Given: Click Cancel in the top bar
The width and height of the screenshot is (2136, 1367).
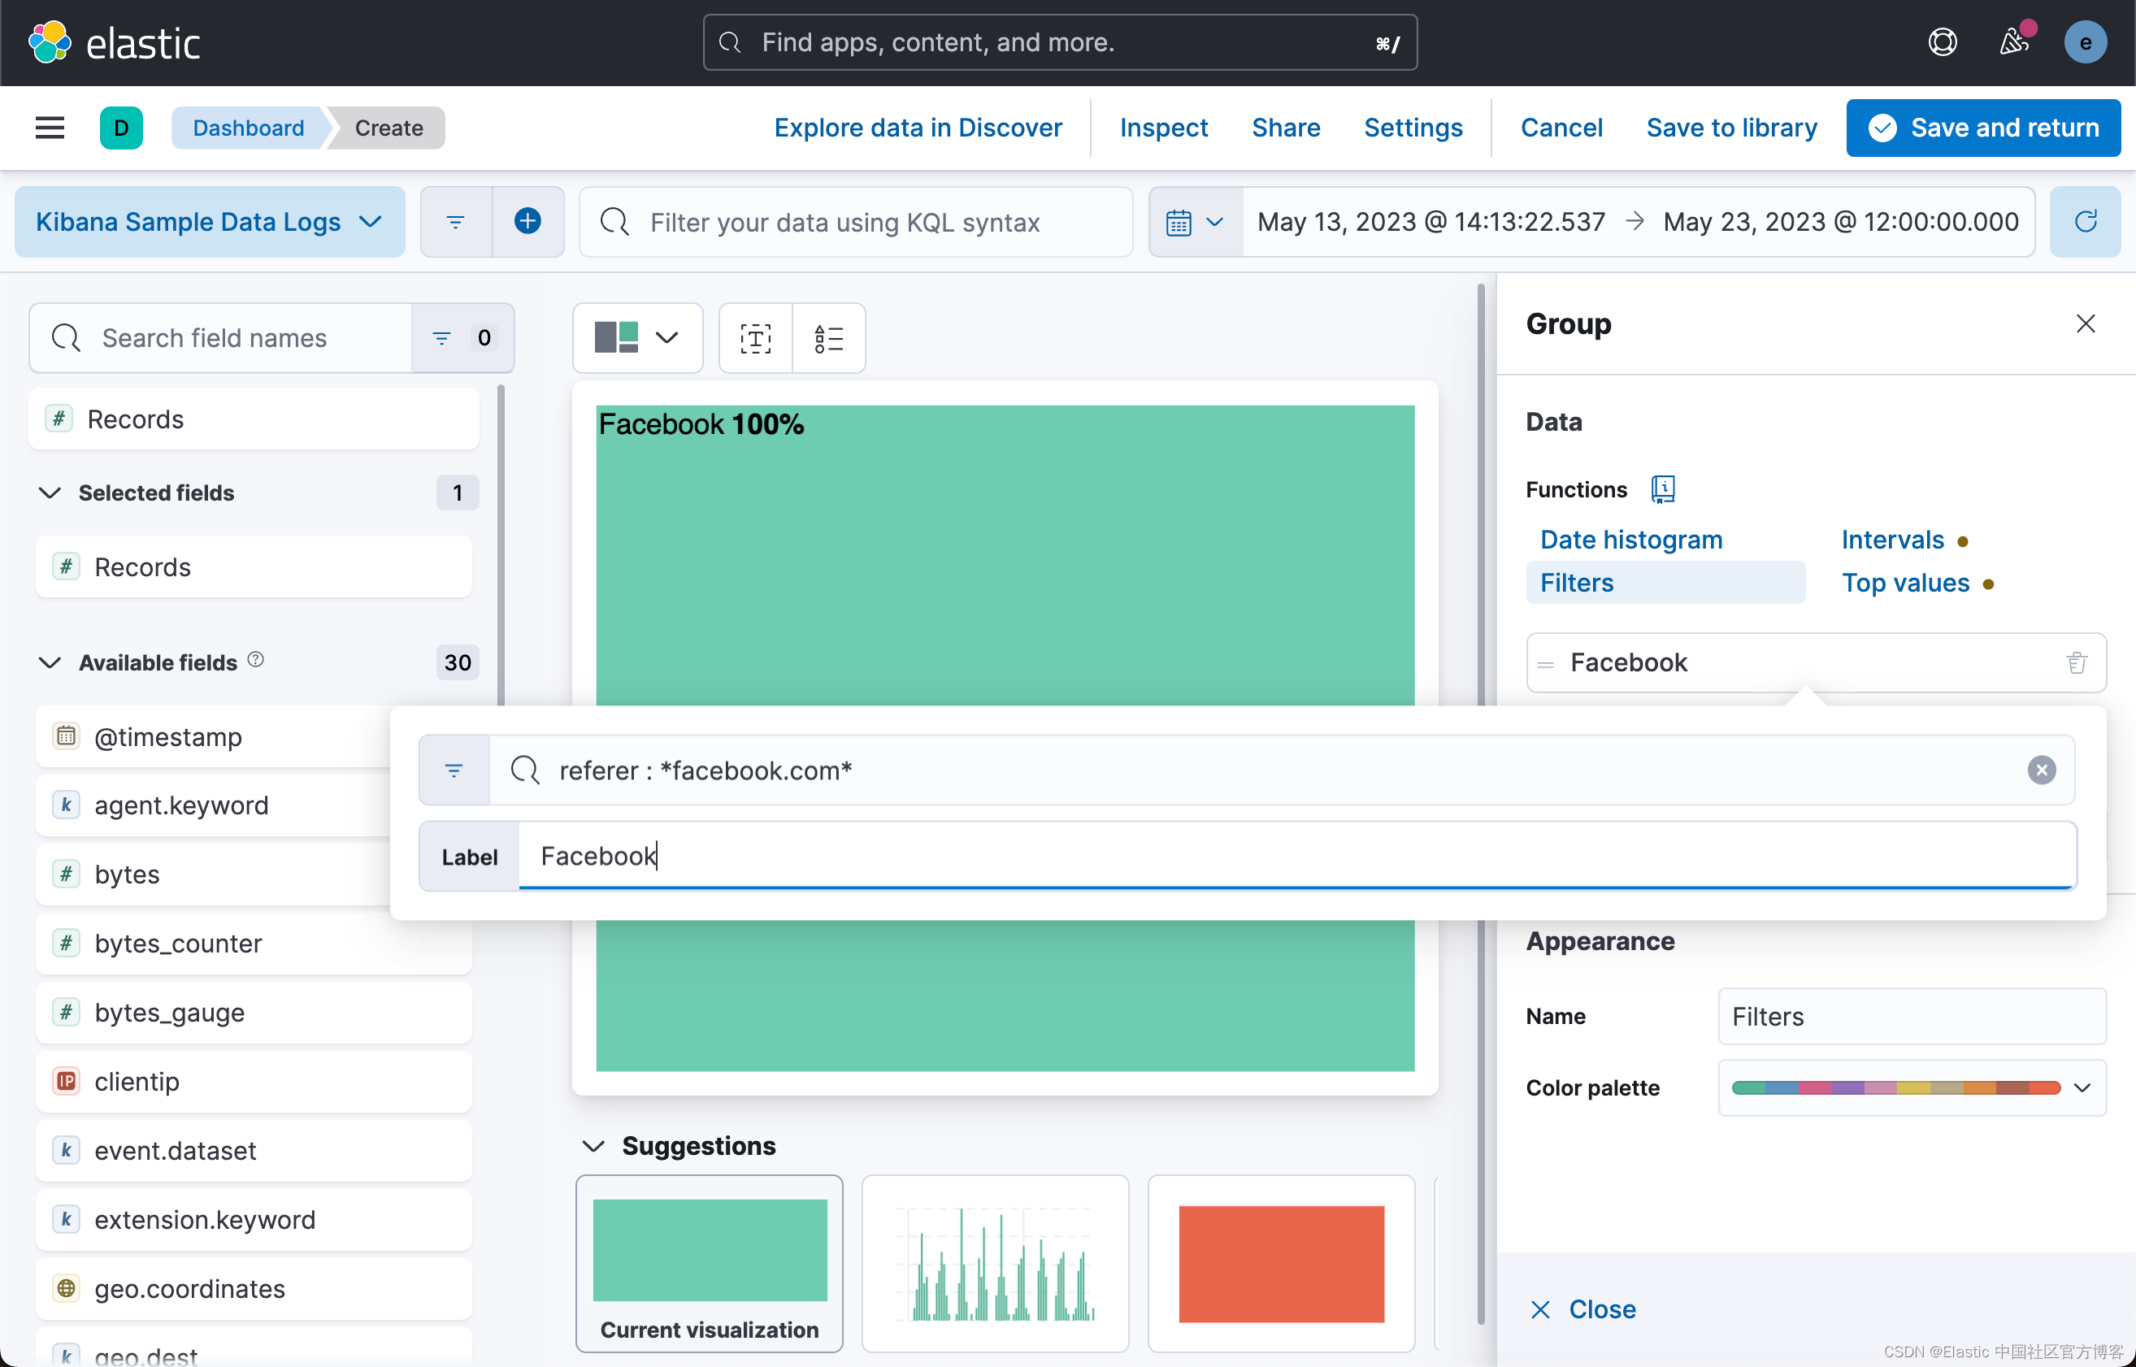Looking at the screenshot, I should [1561, 128].
